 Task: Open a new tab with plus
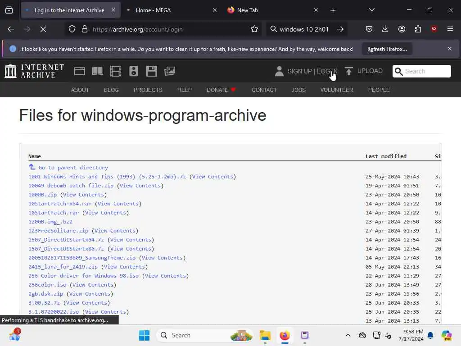pos(333,10)
